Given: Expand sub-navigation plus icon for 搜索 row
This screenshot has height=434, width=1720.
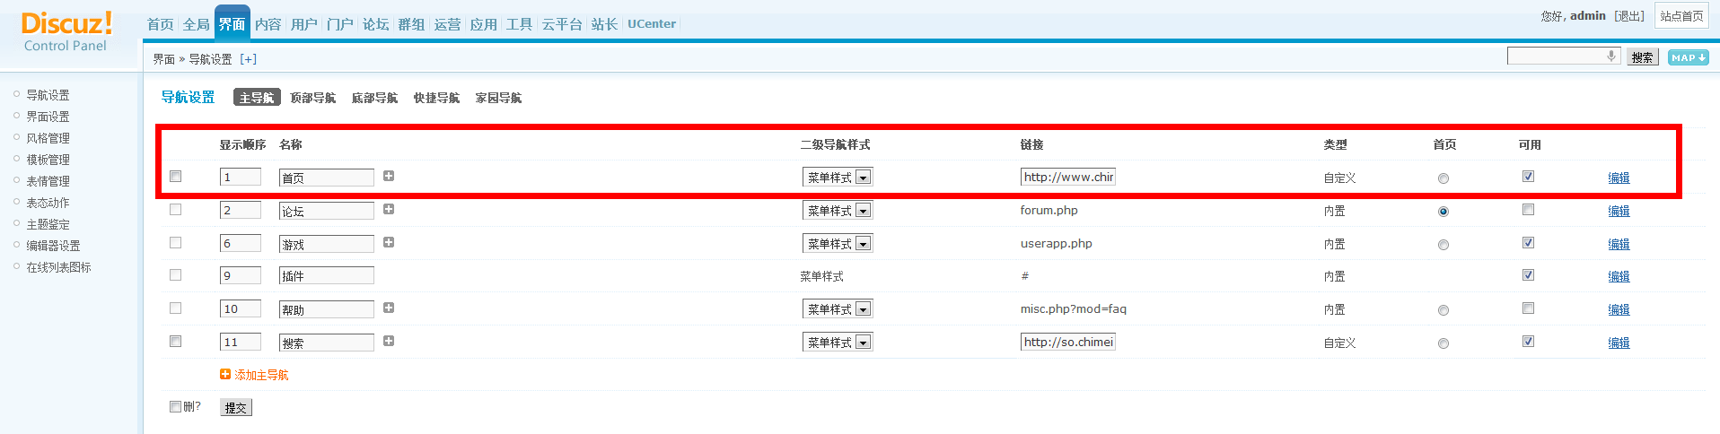Looking at the screenshot, I should pos(389,341).
